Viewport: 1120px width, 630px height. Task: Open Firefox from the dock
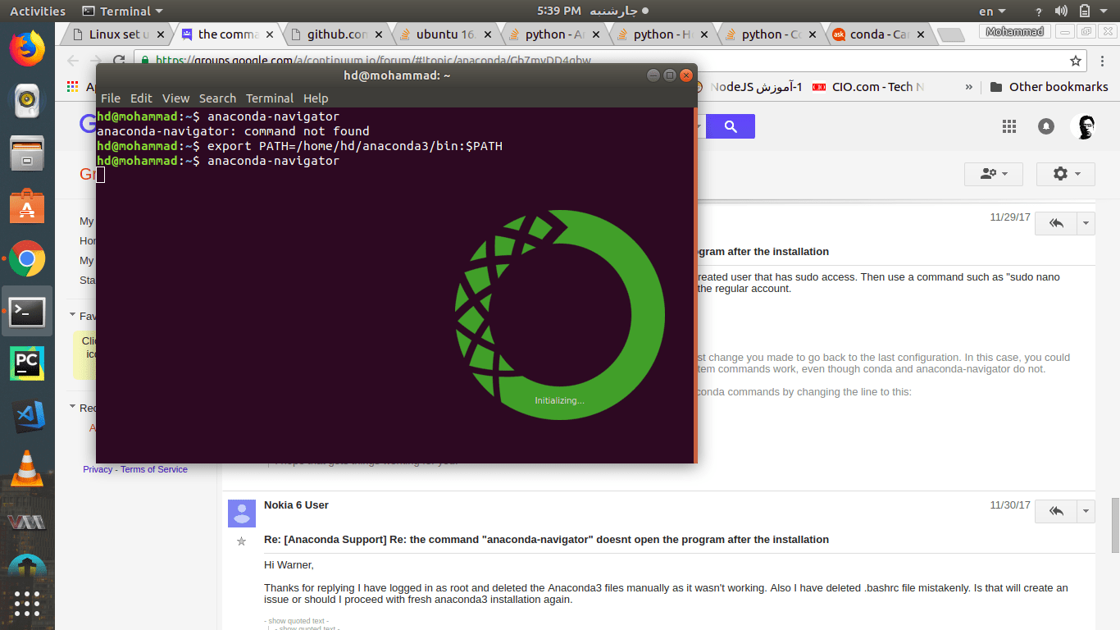click(27, 48)
